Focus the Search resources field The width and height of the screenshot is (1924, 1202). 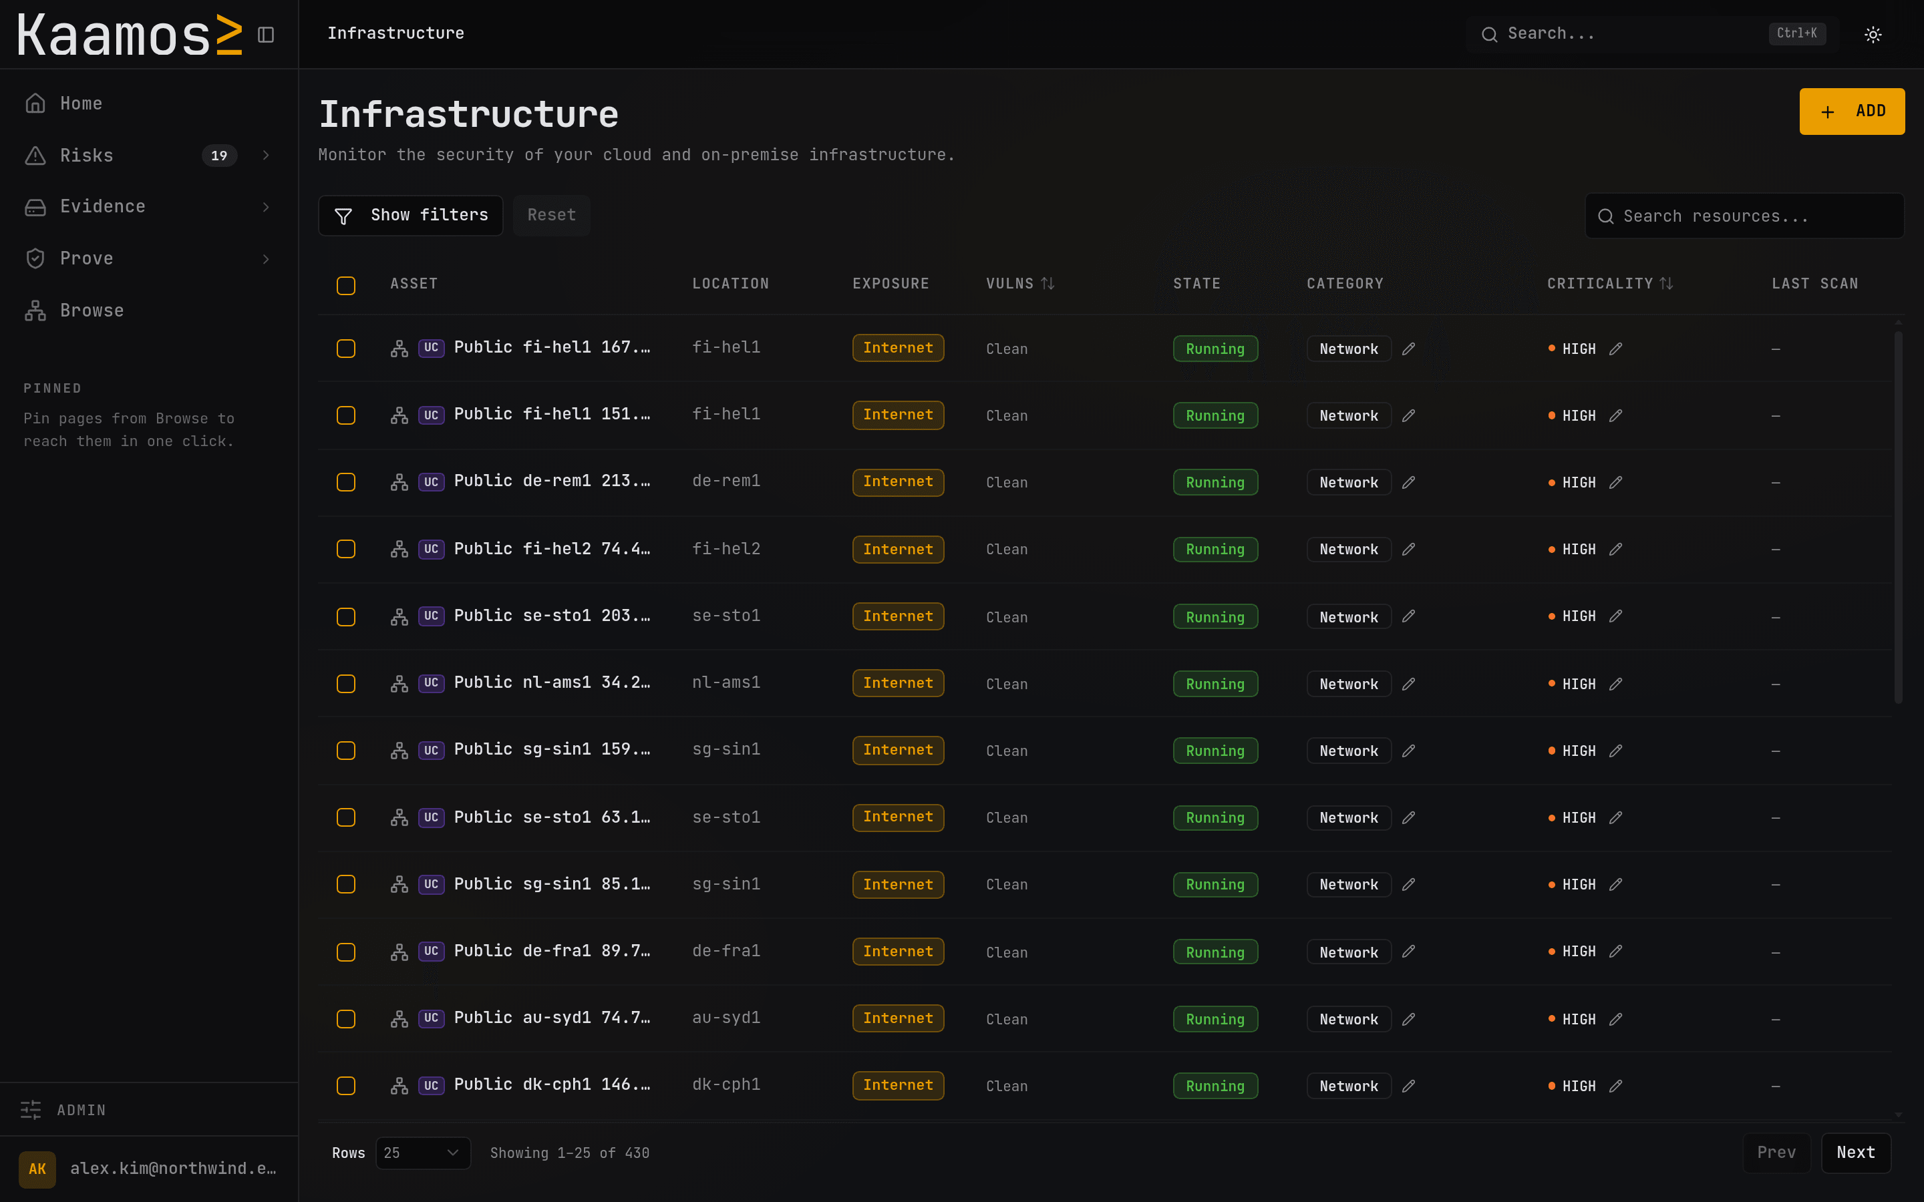tap(1744, 216)
